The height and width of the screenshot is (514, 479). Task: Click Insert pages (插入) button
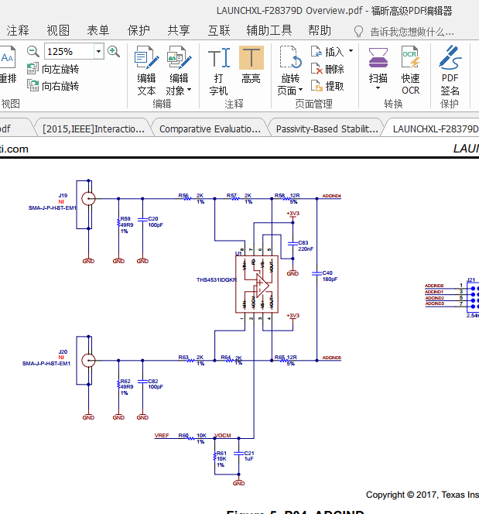tap(327, 51)
